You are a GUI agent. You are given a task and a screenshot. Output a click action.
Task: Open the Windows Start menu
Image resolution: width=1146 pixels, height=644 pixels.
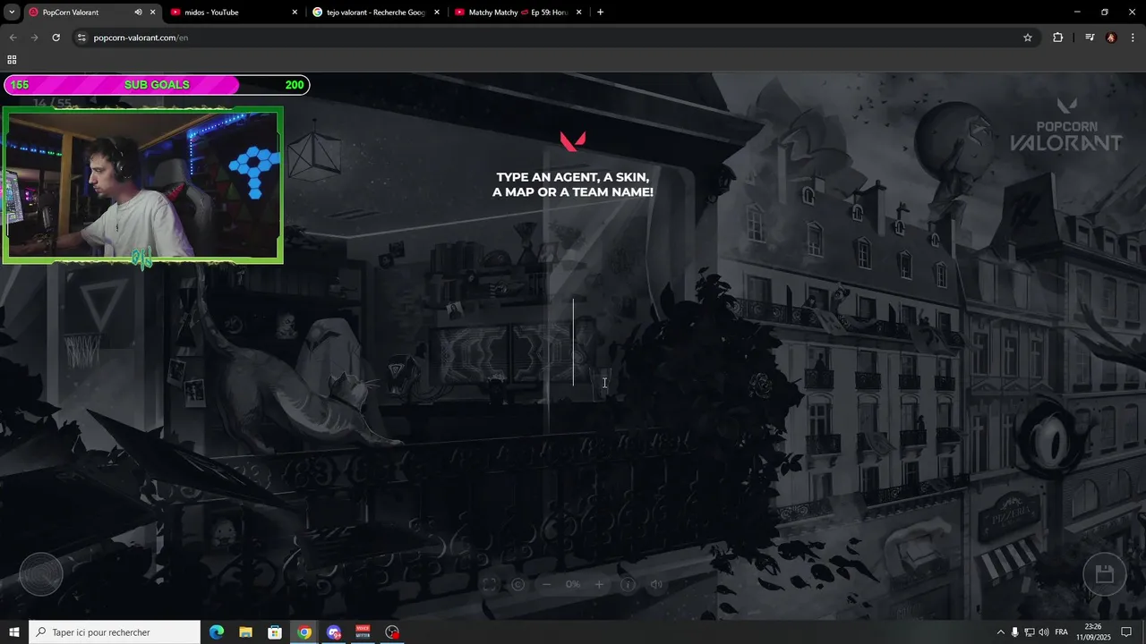point(13,632)
